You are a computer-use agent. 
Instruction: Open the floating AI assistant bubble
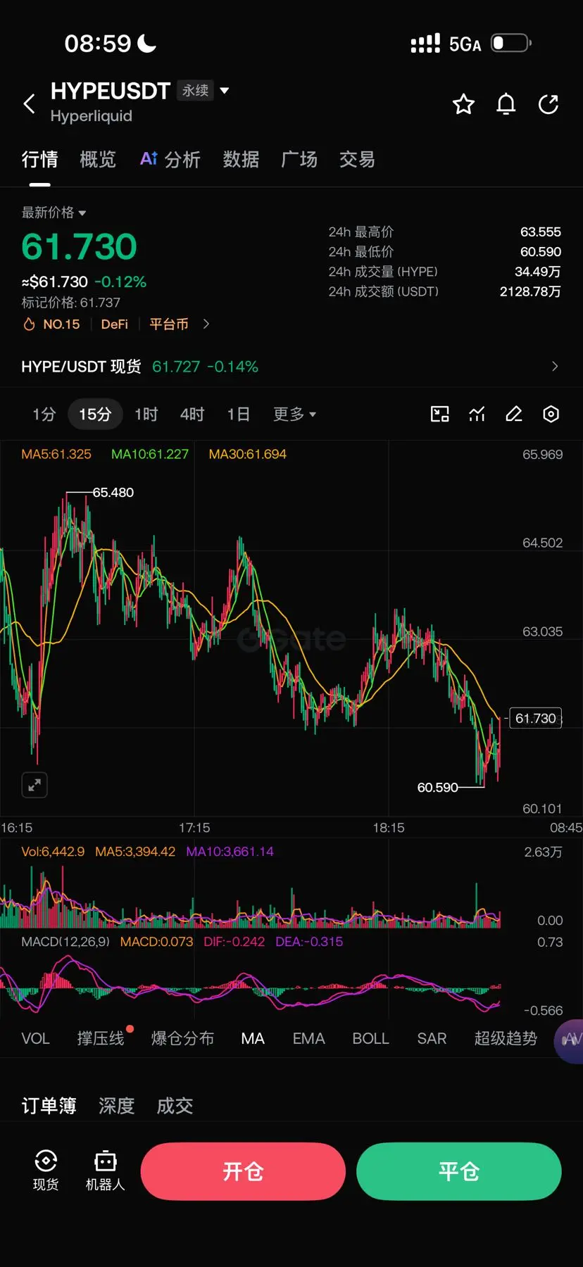point(569,1040)
